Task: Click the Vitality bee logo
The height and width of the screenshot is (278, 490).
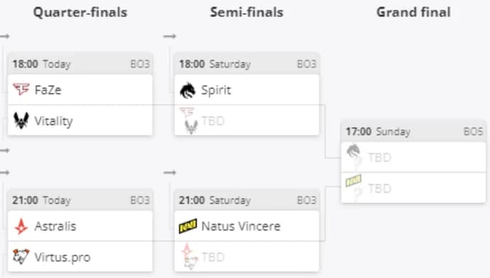Action: coord(21,121)
